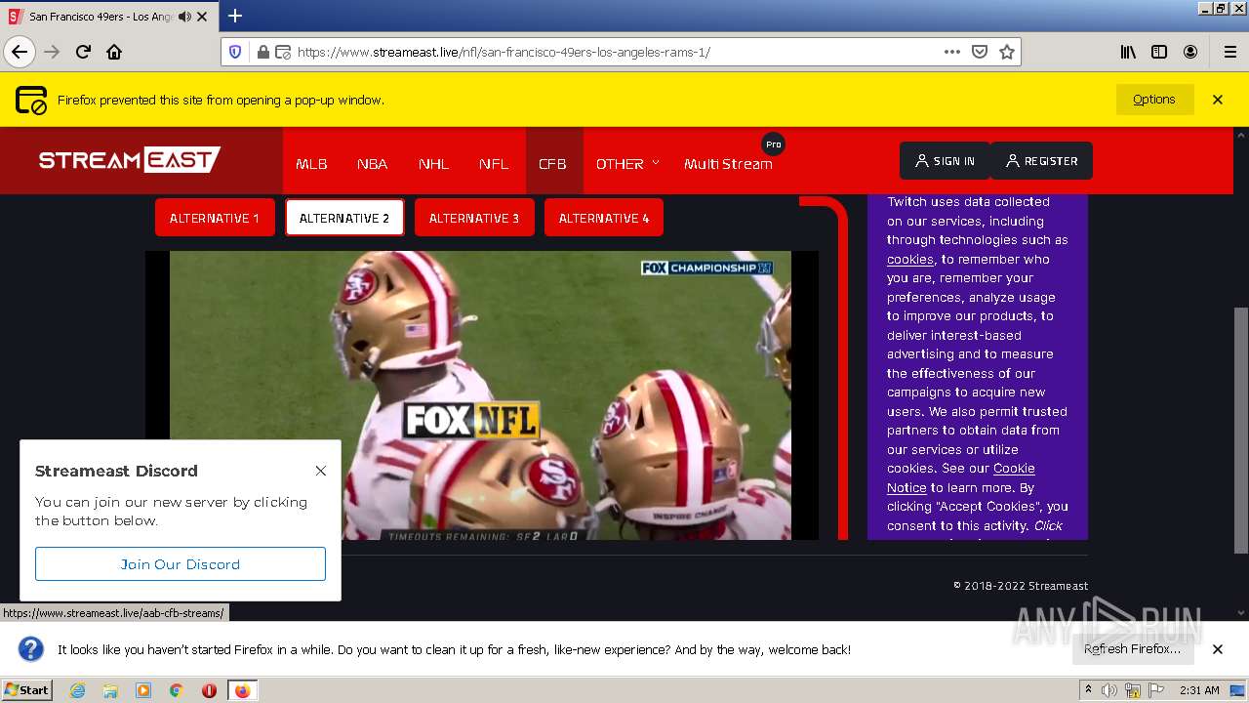Open the NBA menu item
Screen dimensions: 1249x703
coord(372,164)
